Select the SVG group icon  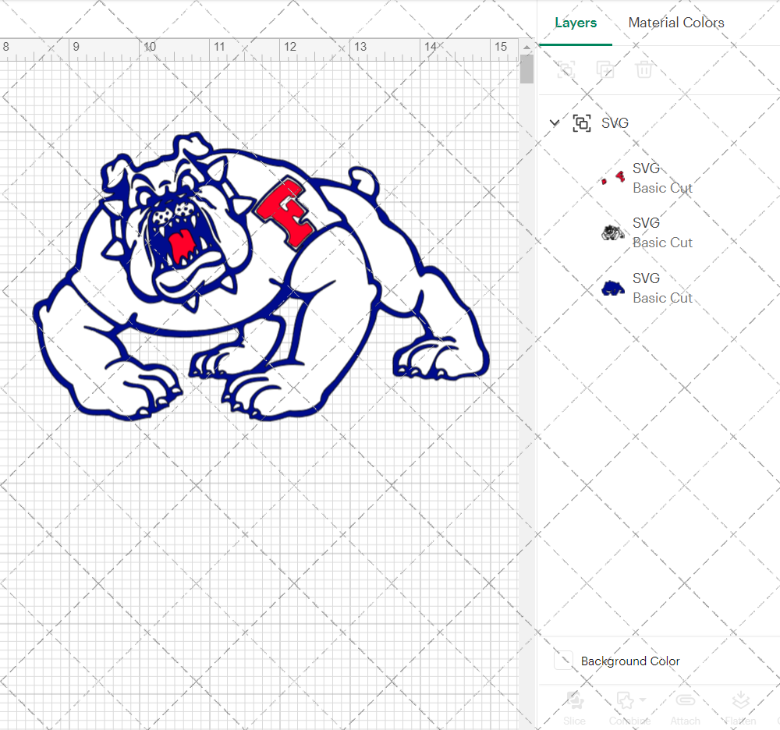582,122
